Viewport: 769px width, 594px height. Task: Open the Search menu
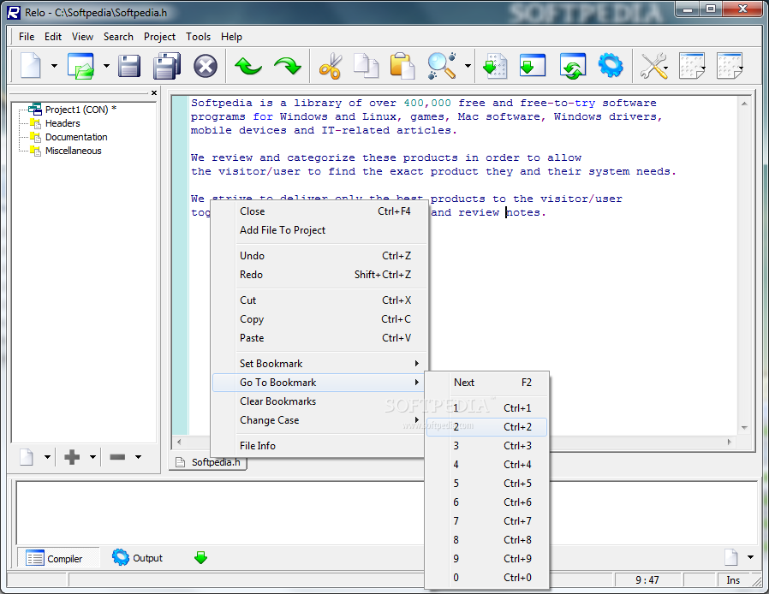[118, 37]
